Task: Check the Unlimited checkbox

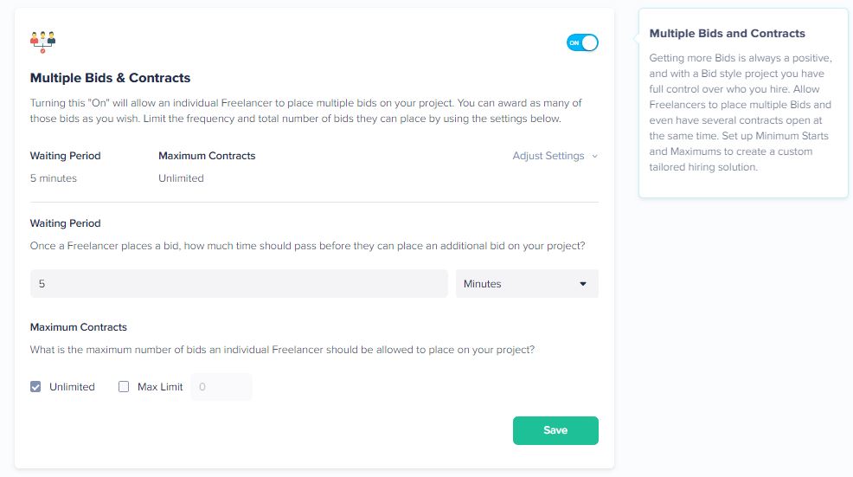Action: 35,387
